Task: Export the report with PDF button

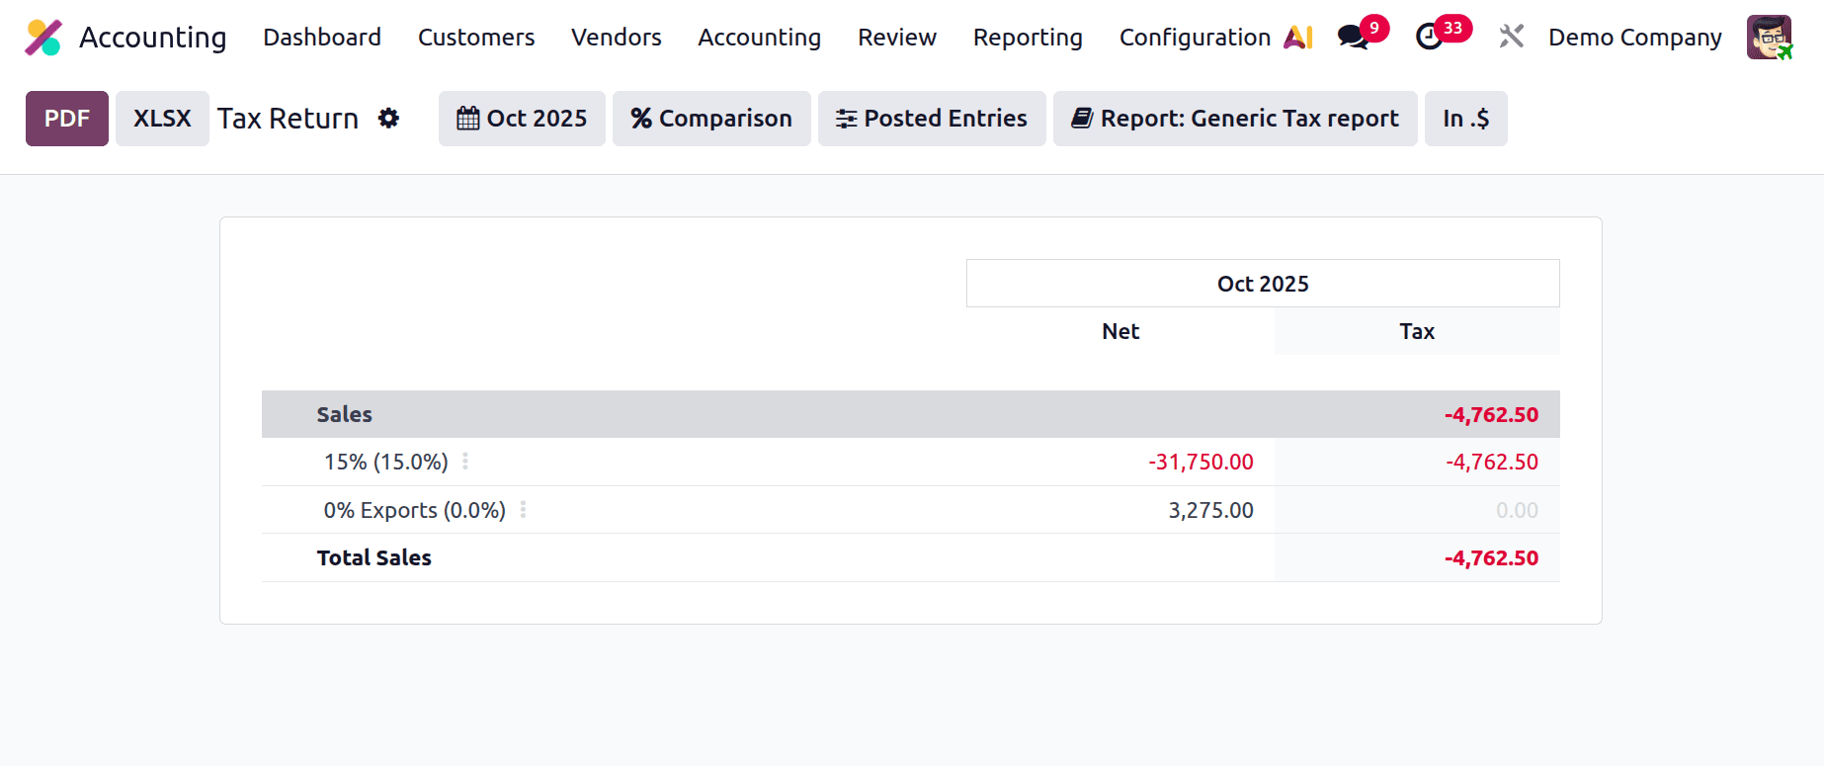Action: (x=67, y=119)
